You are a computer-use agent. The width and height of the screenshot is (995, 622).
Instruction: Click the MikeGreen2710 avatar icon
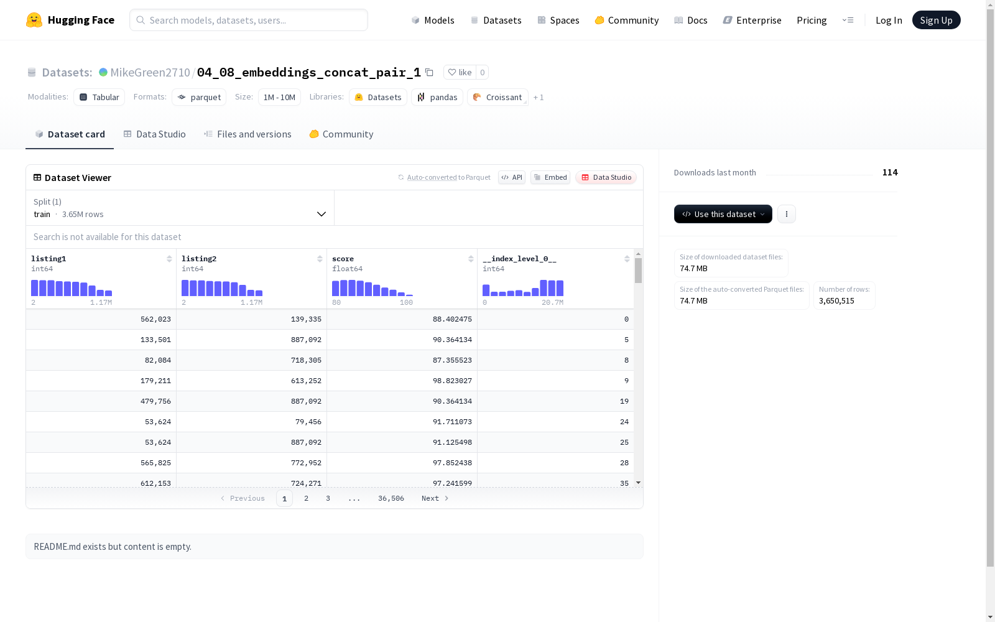point(103,72)
